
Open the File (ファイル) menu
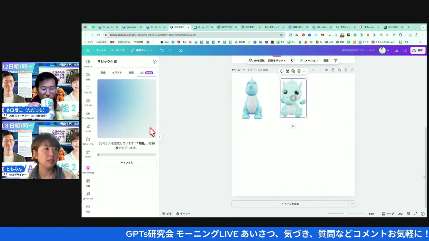[x=101, y=50]
